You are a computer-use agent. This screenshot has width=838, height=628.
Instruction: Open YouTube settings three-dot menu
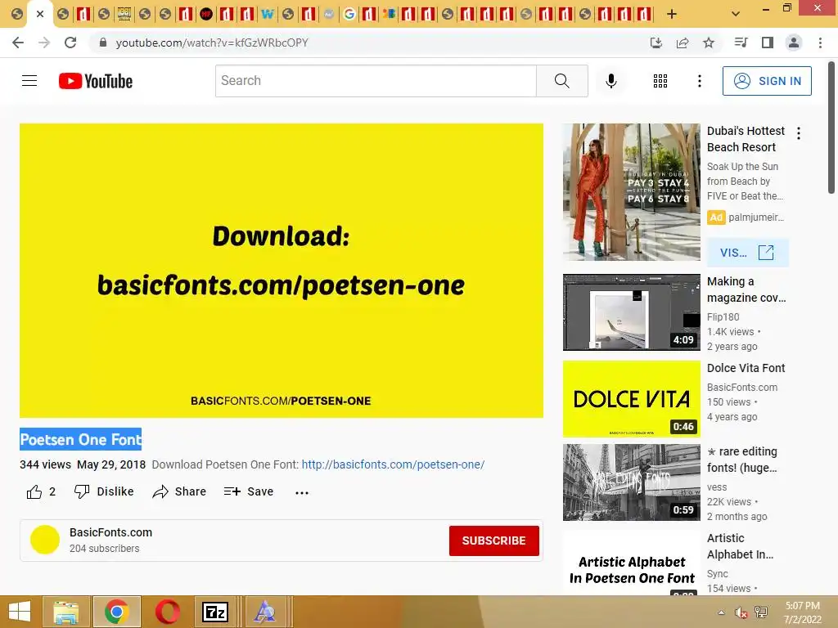point(699,81)
